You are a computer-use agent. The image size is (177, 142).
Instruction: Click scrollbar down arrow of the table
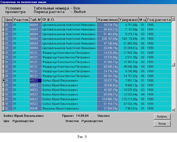tap(173, 110)
